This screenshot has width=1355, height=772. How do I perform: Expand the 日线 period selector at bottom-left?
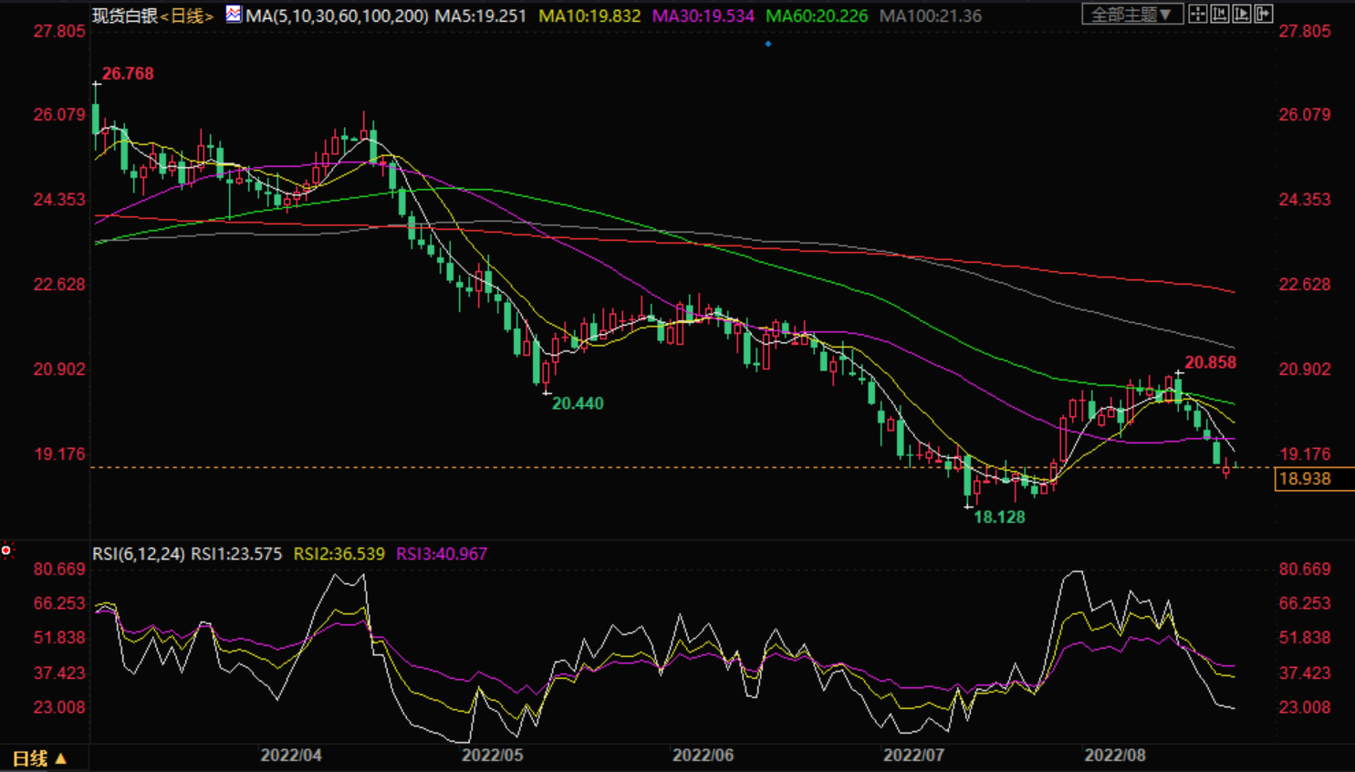point(40,758)
